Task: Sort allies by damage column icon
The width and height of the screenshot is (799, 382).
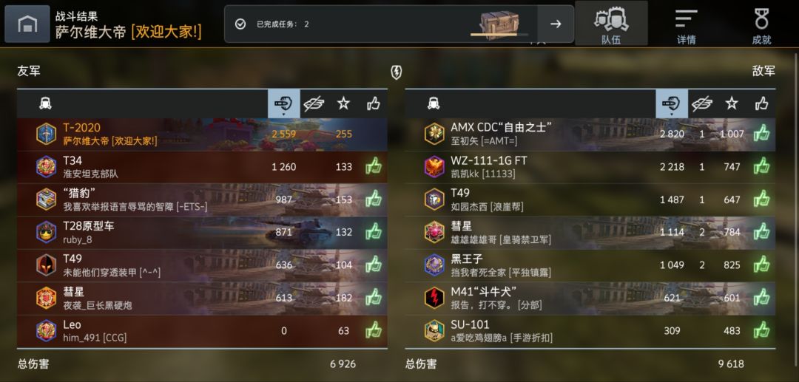Action: 284,103
